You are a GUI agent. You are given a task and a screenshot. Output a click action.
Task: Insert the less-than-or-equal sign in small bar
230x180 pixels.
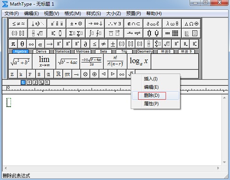[x=95, y=44]
